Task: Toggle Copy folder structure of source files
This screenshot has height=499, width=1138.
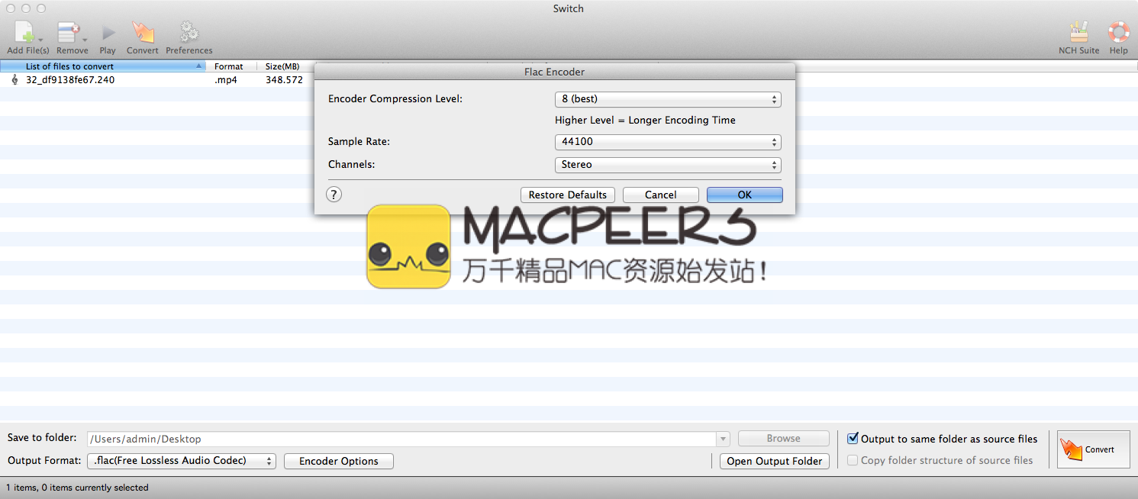Action: pyautogui.click(x=853, y=460)
